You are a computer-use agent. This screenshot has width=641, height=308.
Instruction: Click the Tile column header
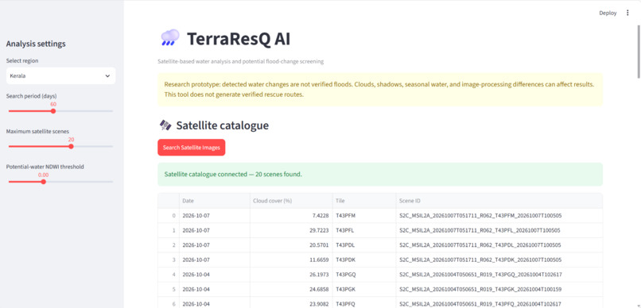[x=364, y=201]
